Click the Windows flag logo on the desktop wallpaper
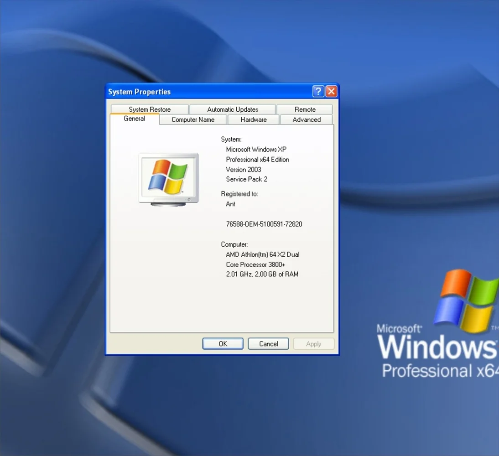Viewport: 499px width, 456px height. pos(466,301)
